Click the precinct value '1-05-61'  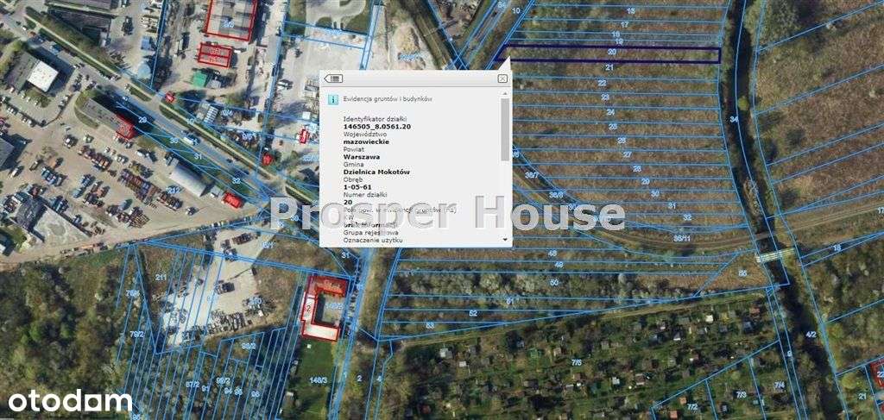coord(357,187)
